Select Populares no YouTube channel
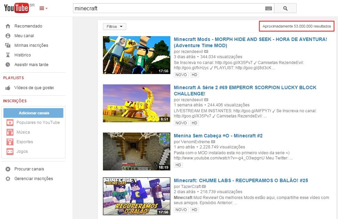 (x=38, y=123)
